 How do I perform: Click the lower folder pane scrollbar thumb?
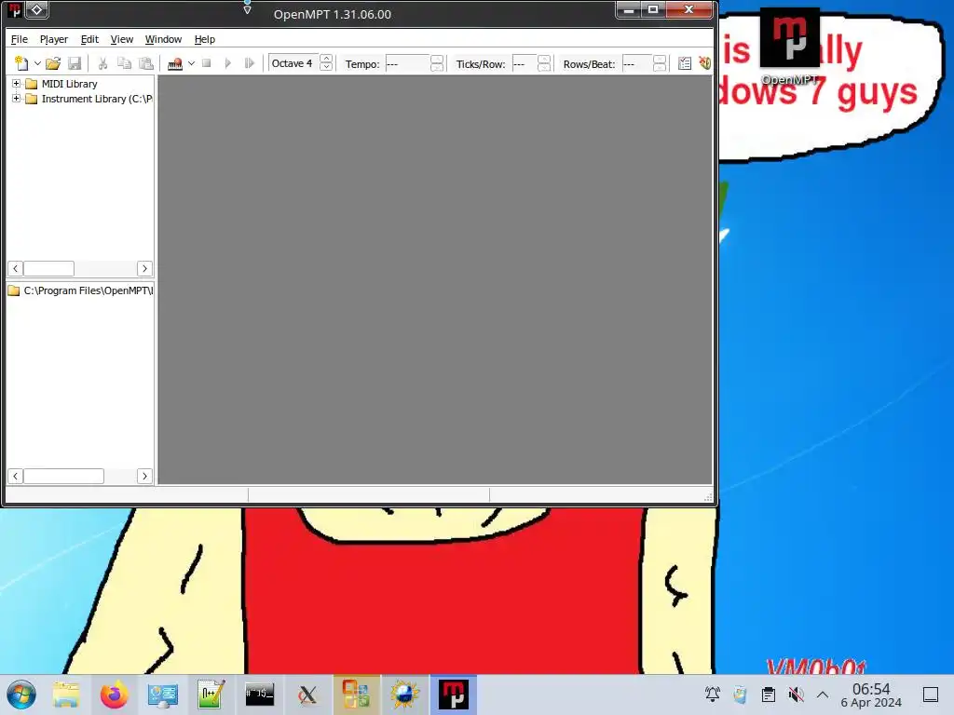coord(64,476)
